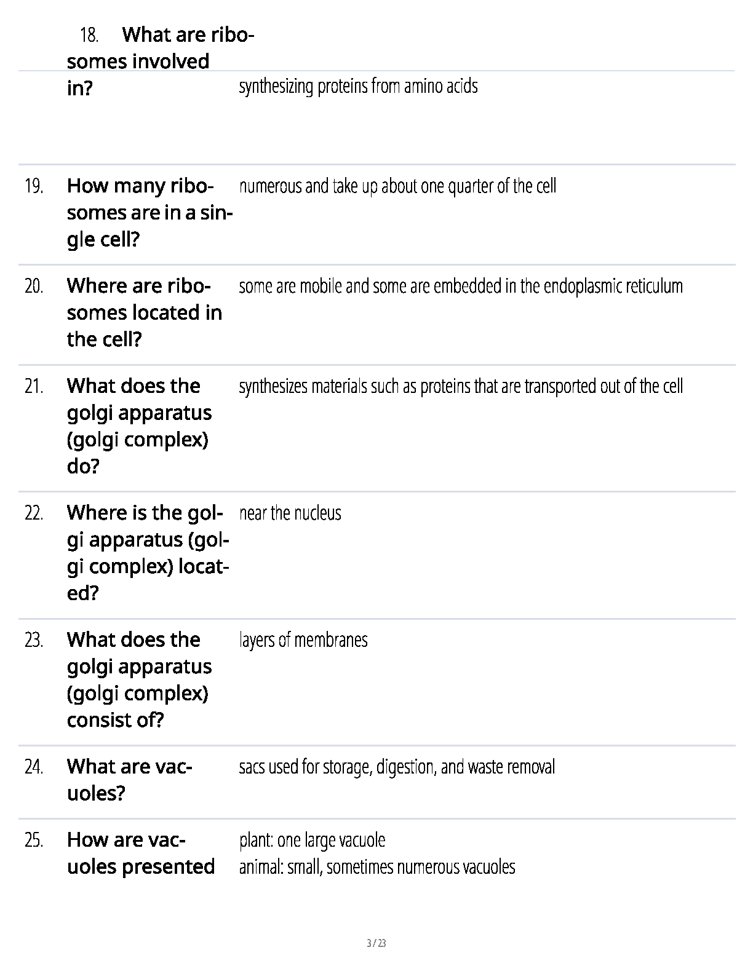Select the question "What are vacuoles?"
The width and height of the screenshot is (753, 974).
[129, 780]
